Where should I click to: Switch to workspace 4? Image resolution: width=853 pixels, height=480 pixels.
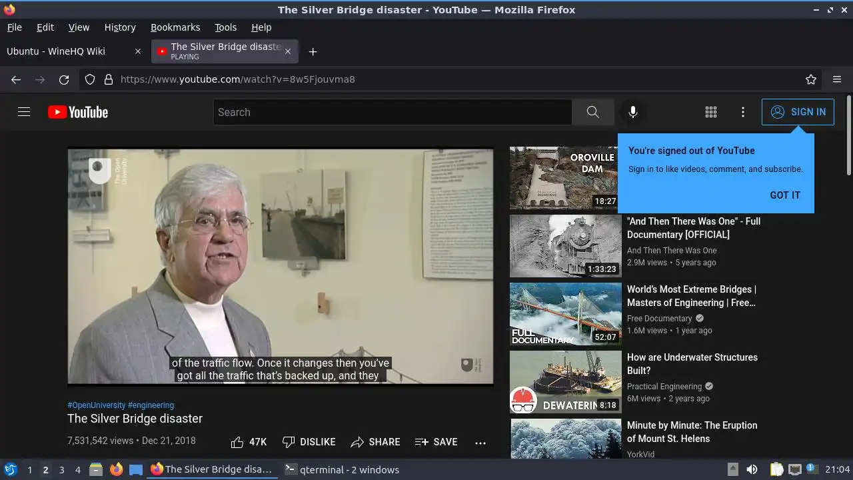[77, 470]
